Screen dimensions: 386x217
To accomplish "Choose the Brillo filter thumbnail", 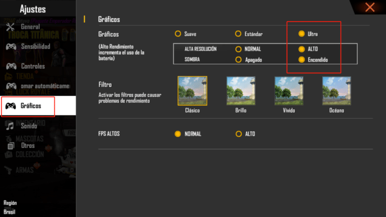I will click(240, 91).
